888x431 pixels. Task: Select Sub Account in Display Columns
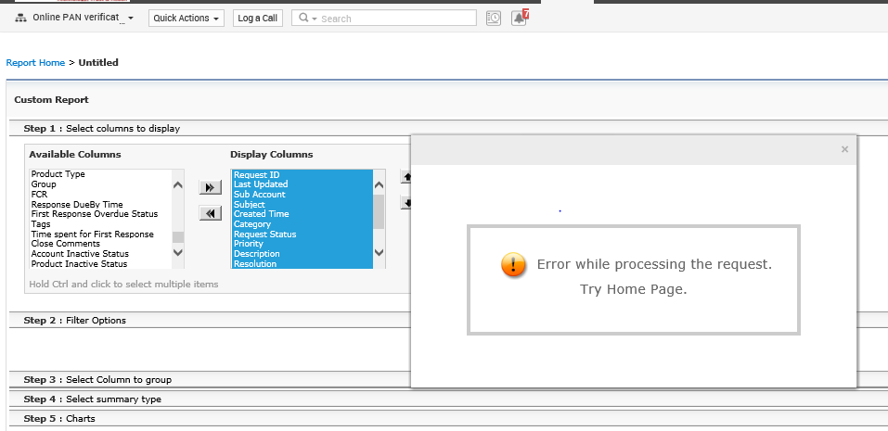(302, 195)
